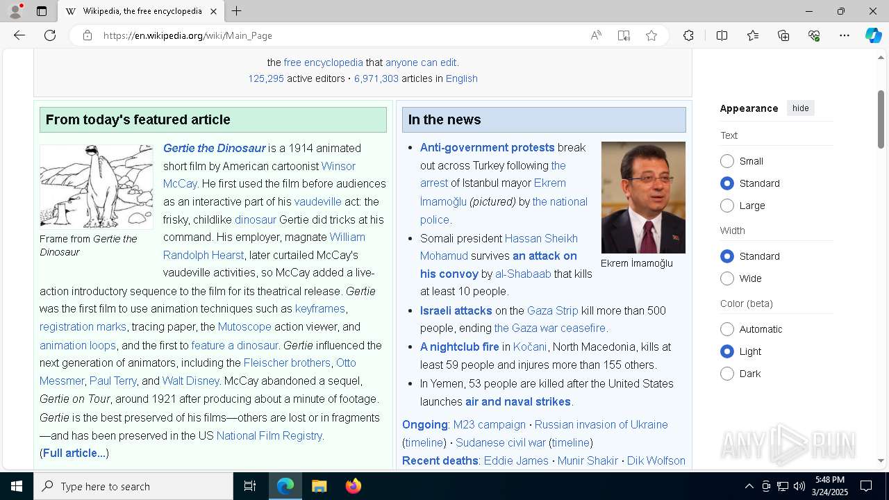
Task: Select Standard width option
Action: coord(727,256)
